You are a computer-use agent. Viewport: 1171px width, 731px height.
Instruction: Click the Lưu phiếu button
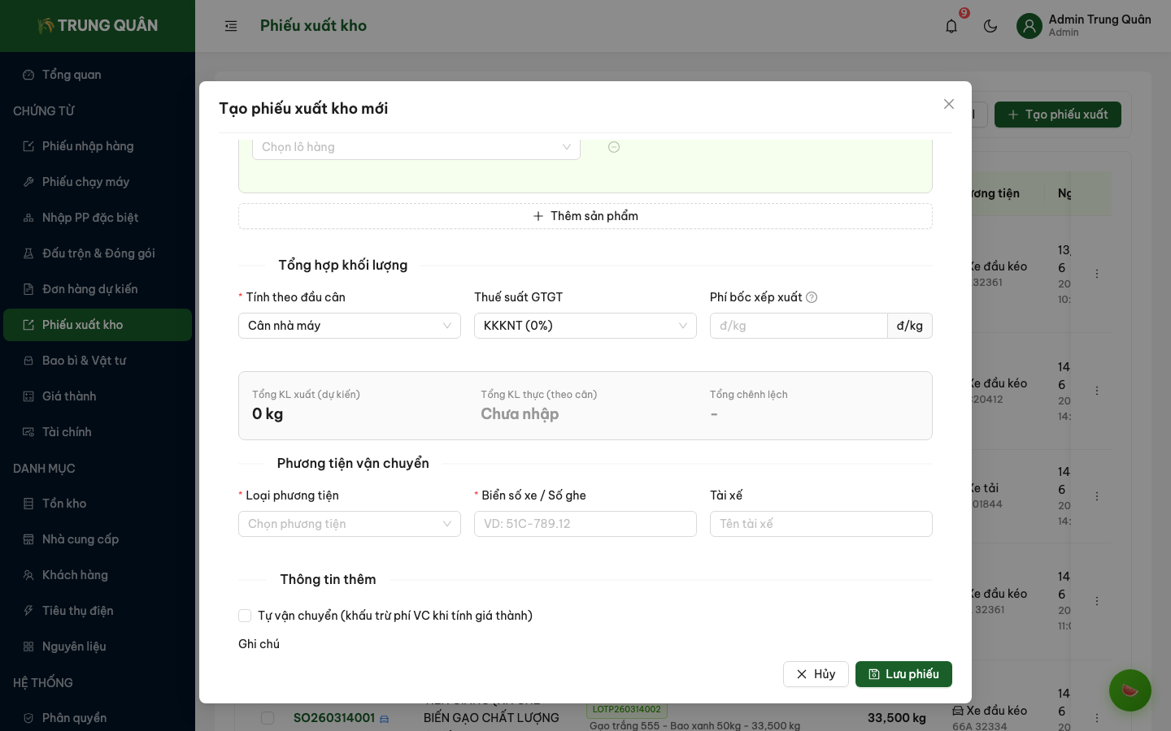(x=903, y=674)
